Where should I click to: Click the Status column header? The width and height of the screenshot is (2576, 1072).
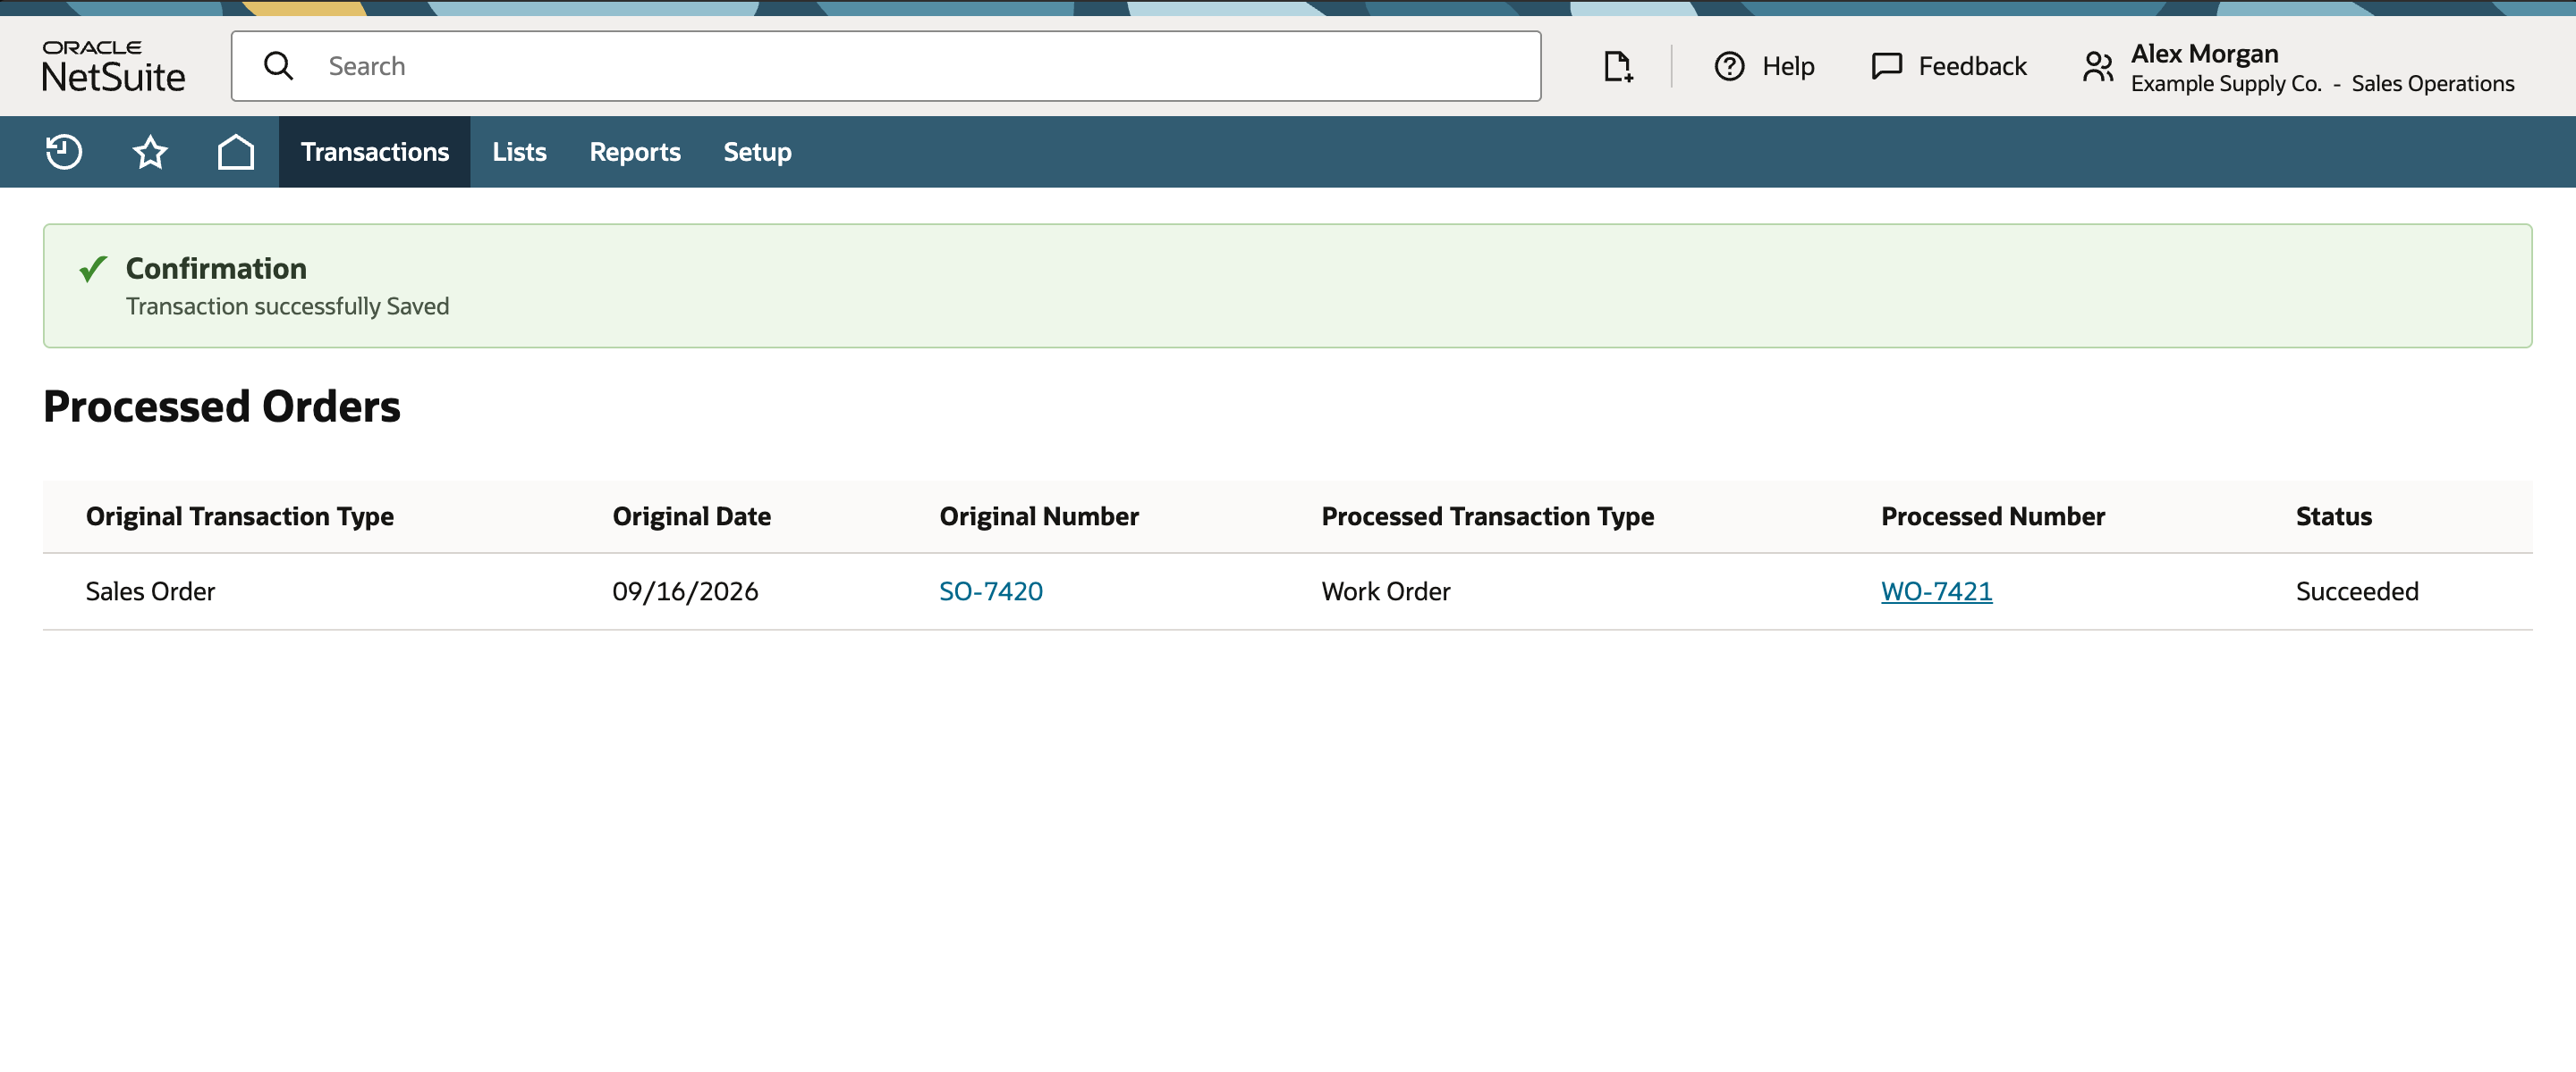click(x=2333, y=516)
